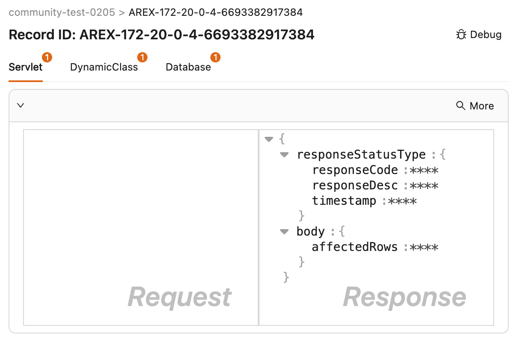The width and height of the screenshot is (513, 342).
Task: Click the Database tab's orange badge
Action: pyautogui.click(x=216, y=57)
